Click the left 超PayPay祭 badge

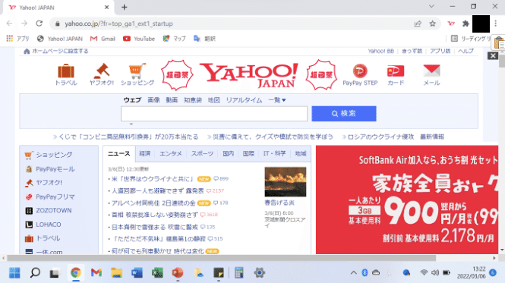177,75
